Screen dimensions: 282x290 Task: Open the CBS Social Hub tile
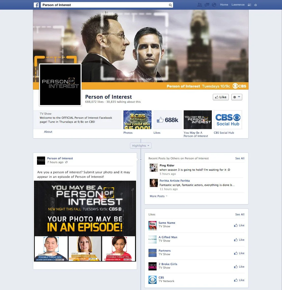coord(228,120)
